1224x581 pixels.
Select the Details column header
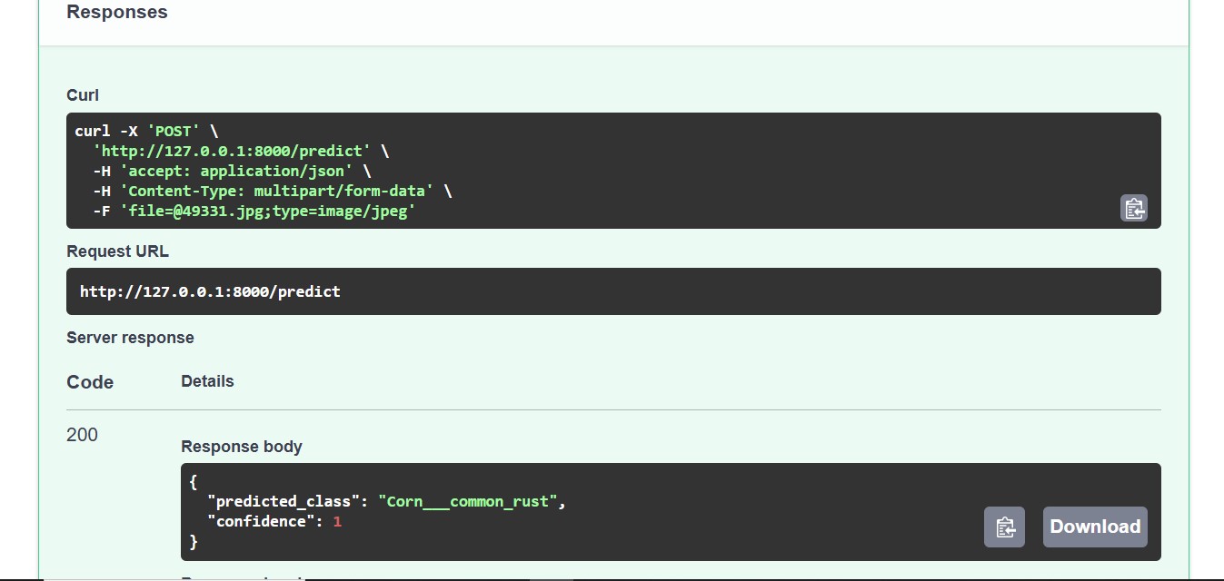[x=207, y=381]
